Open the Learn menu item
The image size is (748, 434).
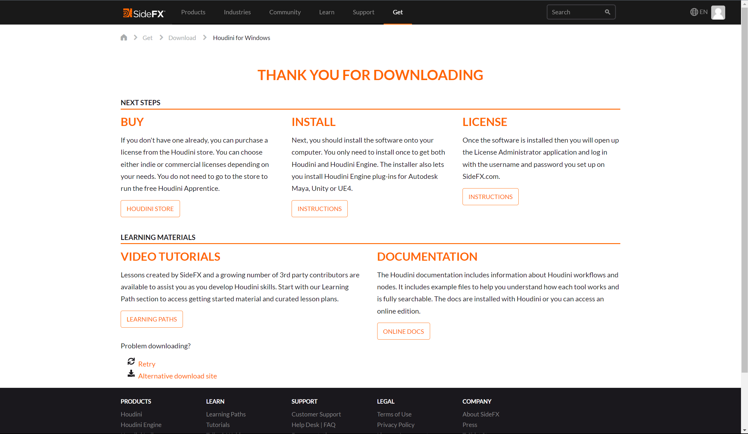pos(326,12)
